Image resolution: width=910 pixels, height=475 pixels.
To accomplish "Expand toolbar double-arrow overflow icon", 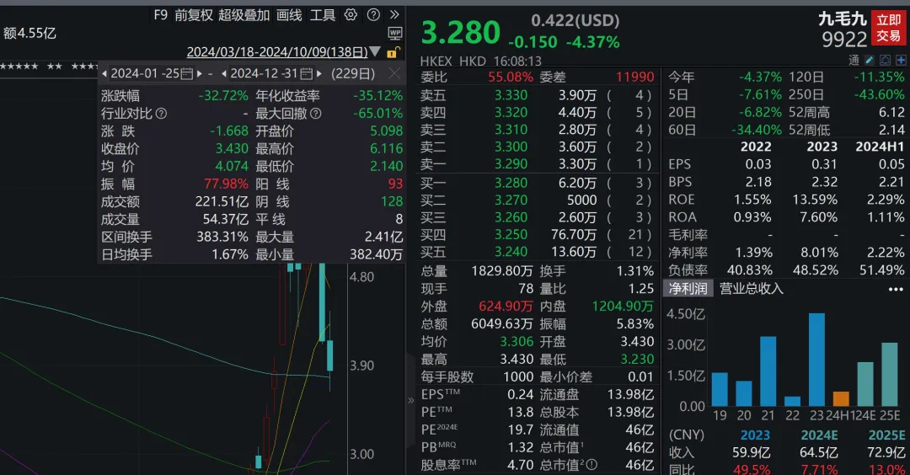I will point(394,14).
